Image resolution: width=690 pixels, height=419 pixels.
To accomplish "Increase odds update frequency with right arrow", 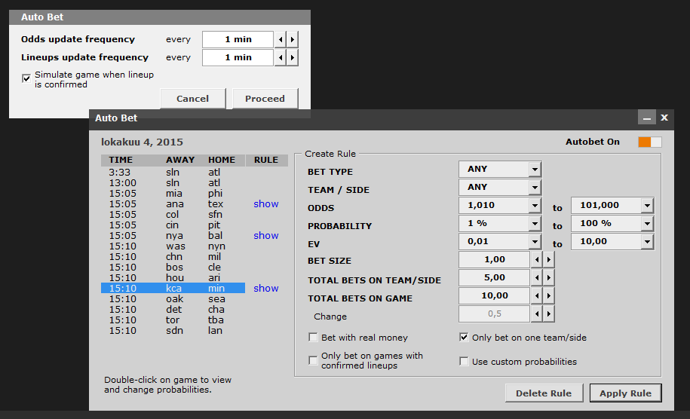I will (293, 39).
